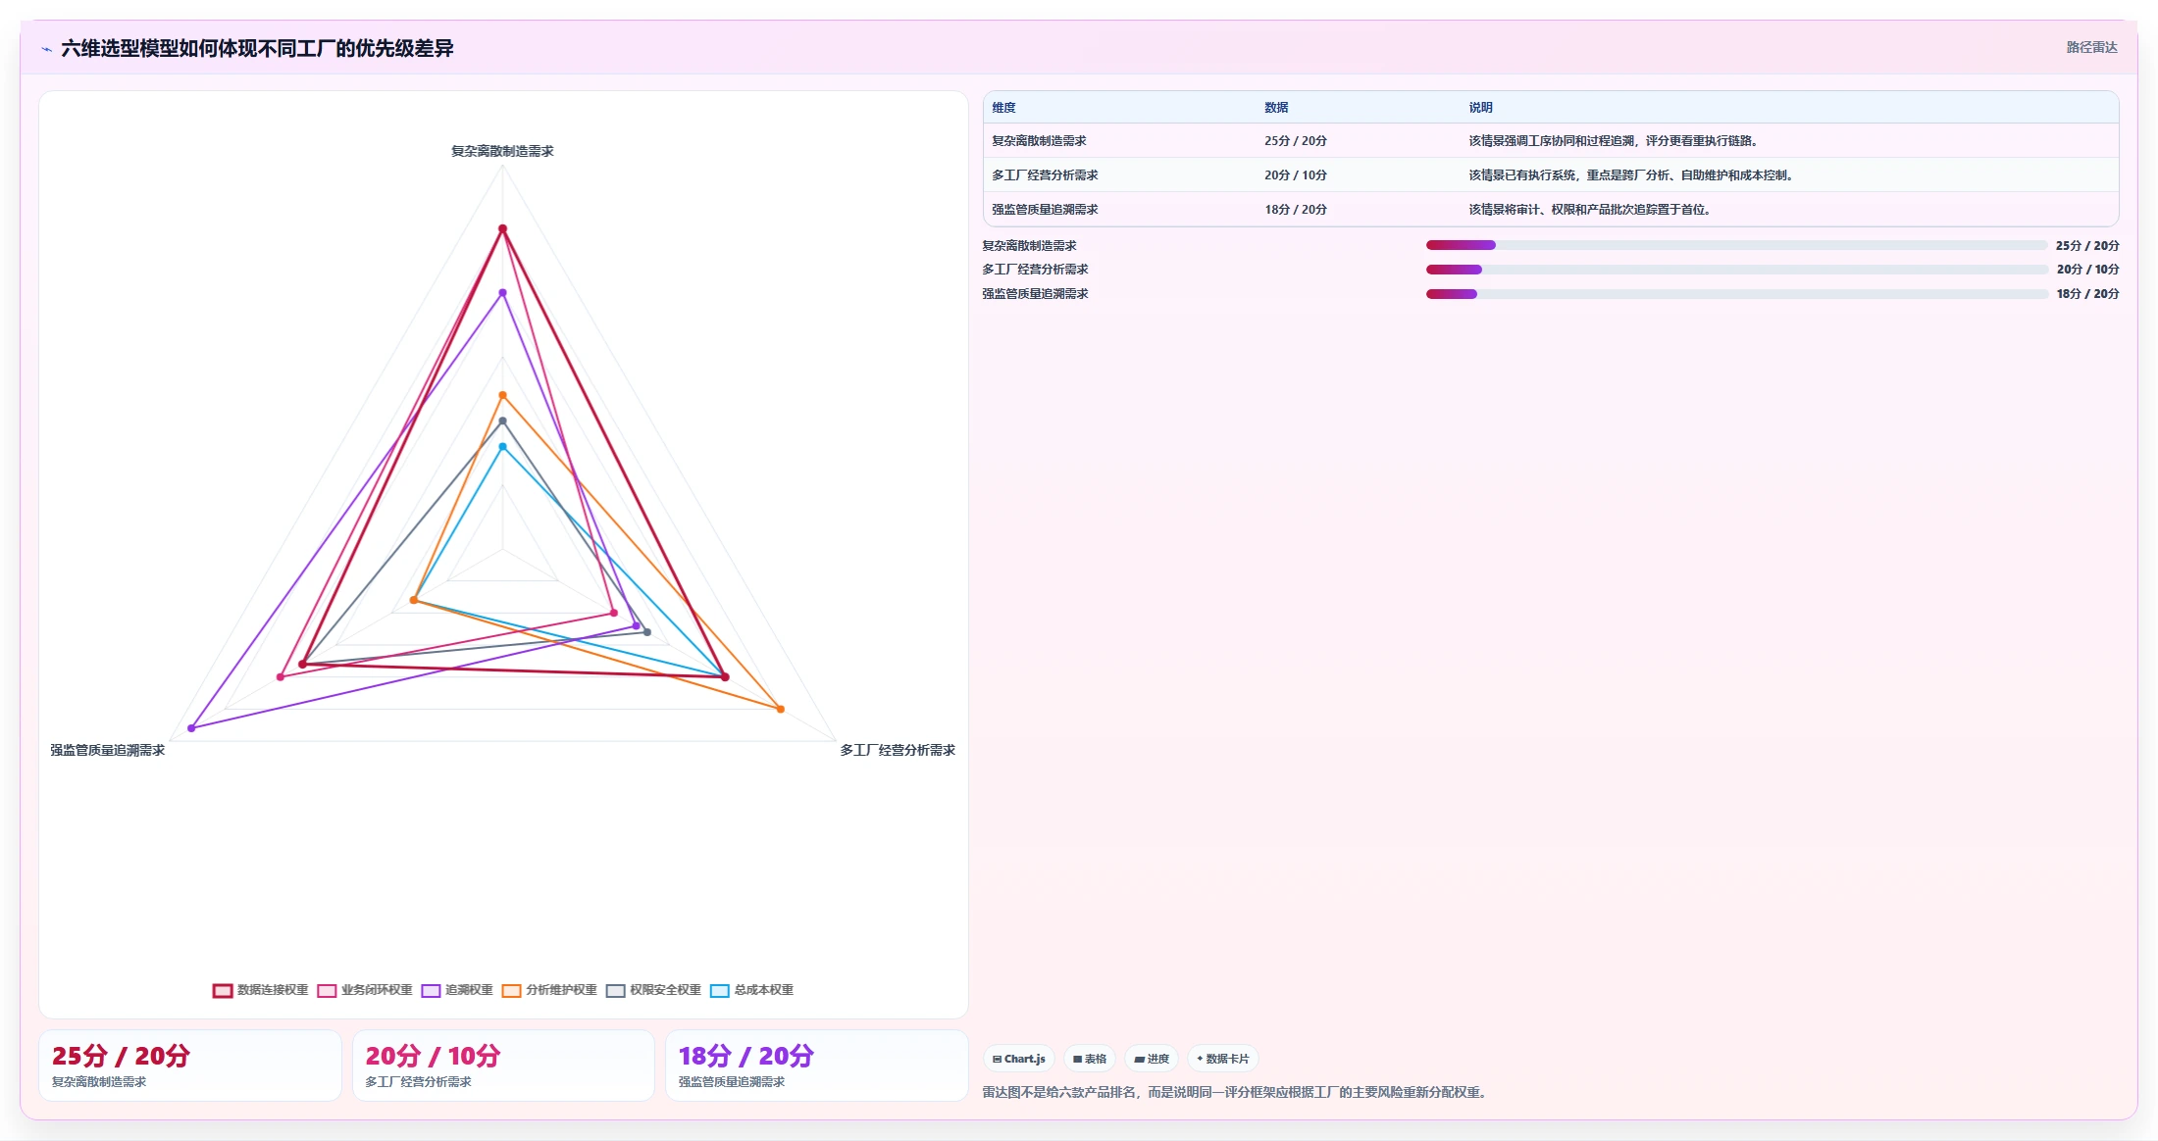Viewport: 2158px width, 1141px height.
Task: Click the 表格 tag
Action: tap(1090, 1059)
